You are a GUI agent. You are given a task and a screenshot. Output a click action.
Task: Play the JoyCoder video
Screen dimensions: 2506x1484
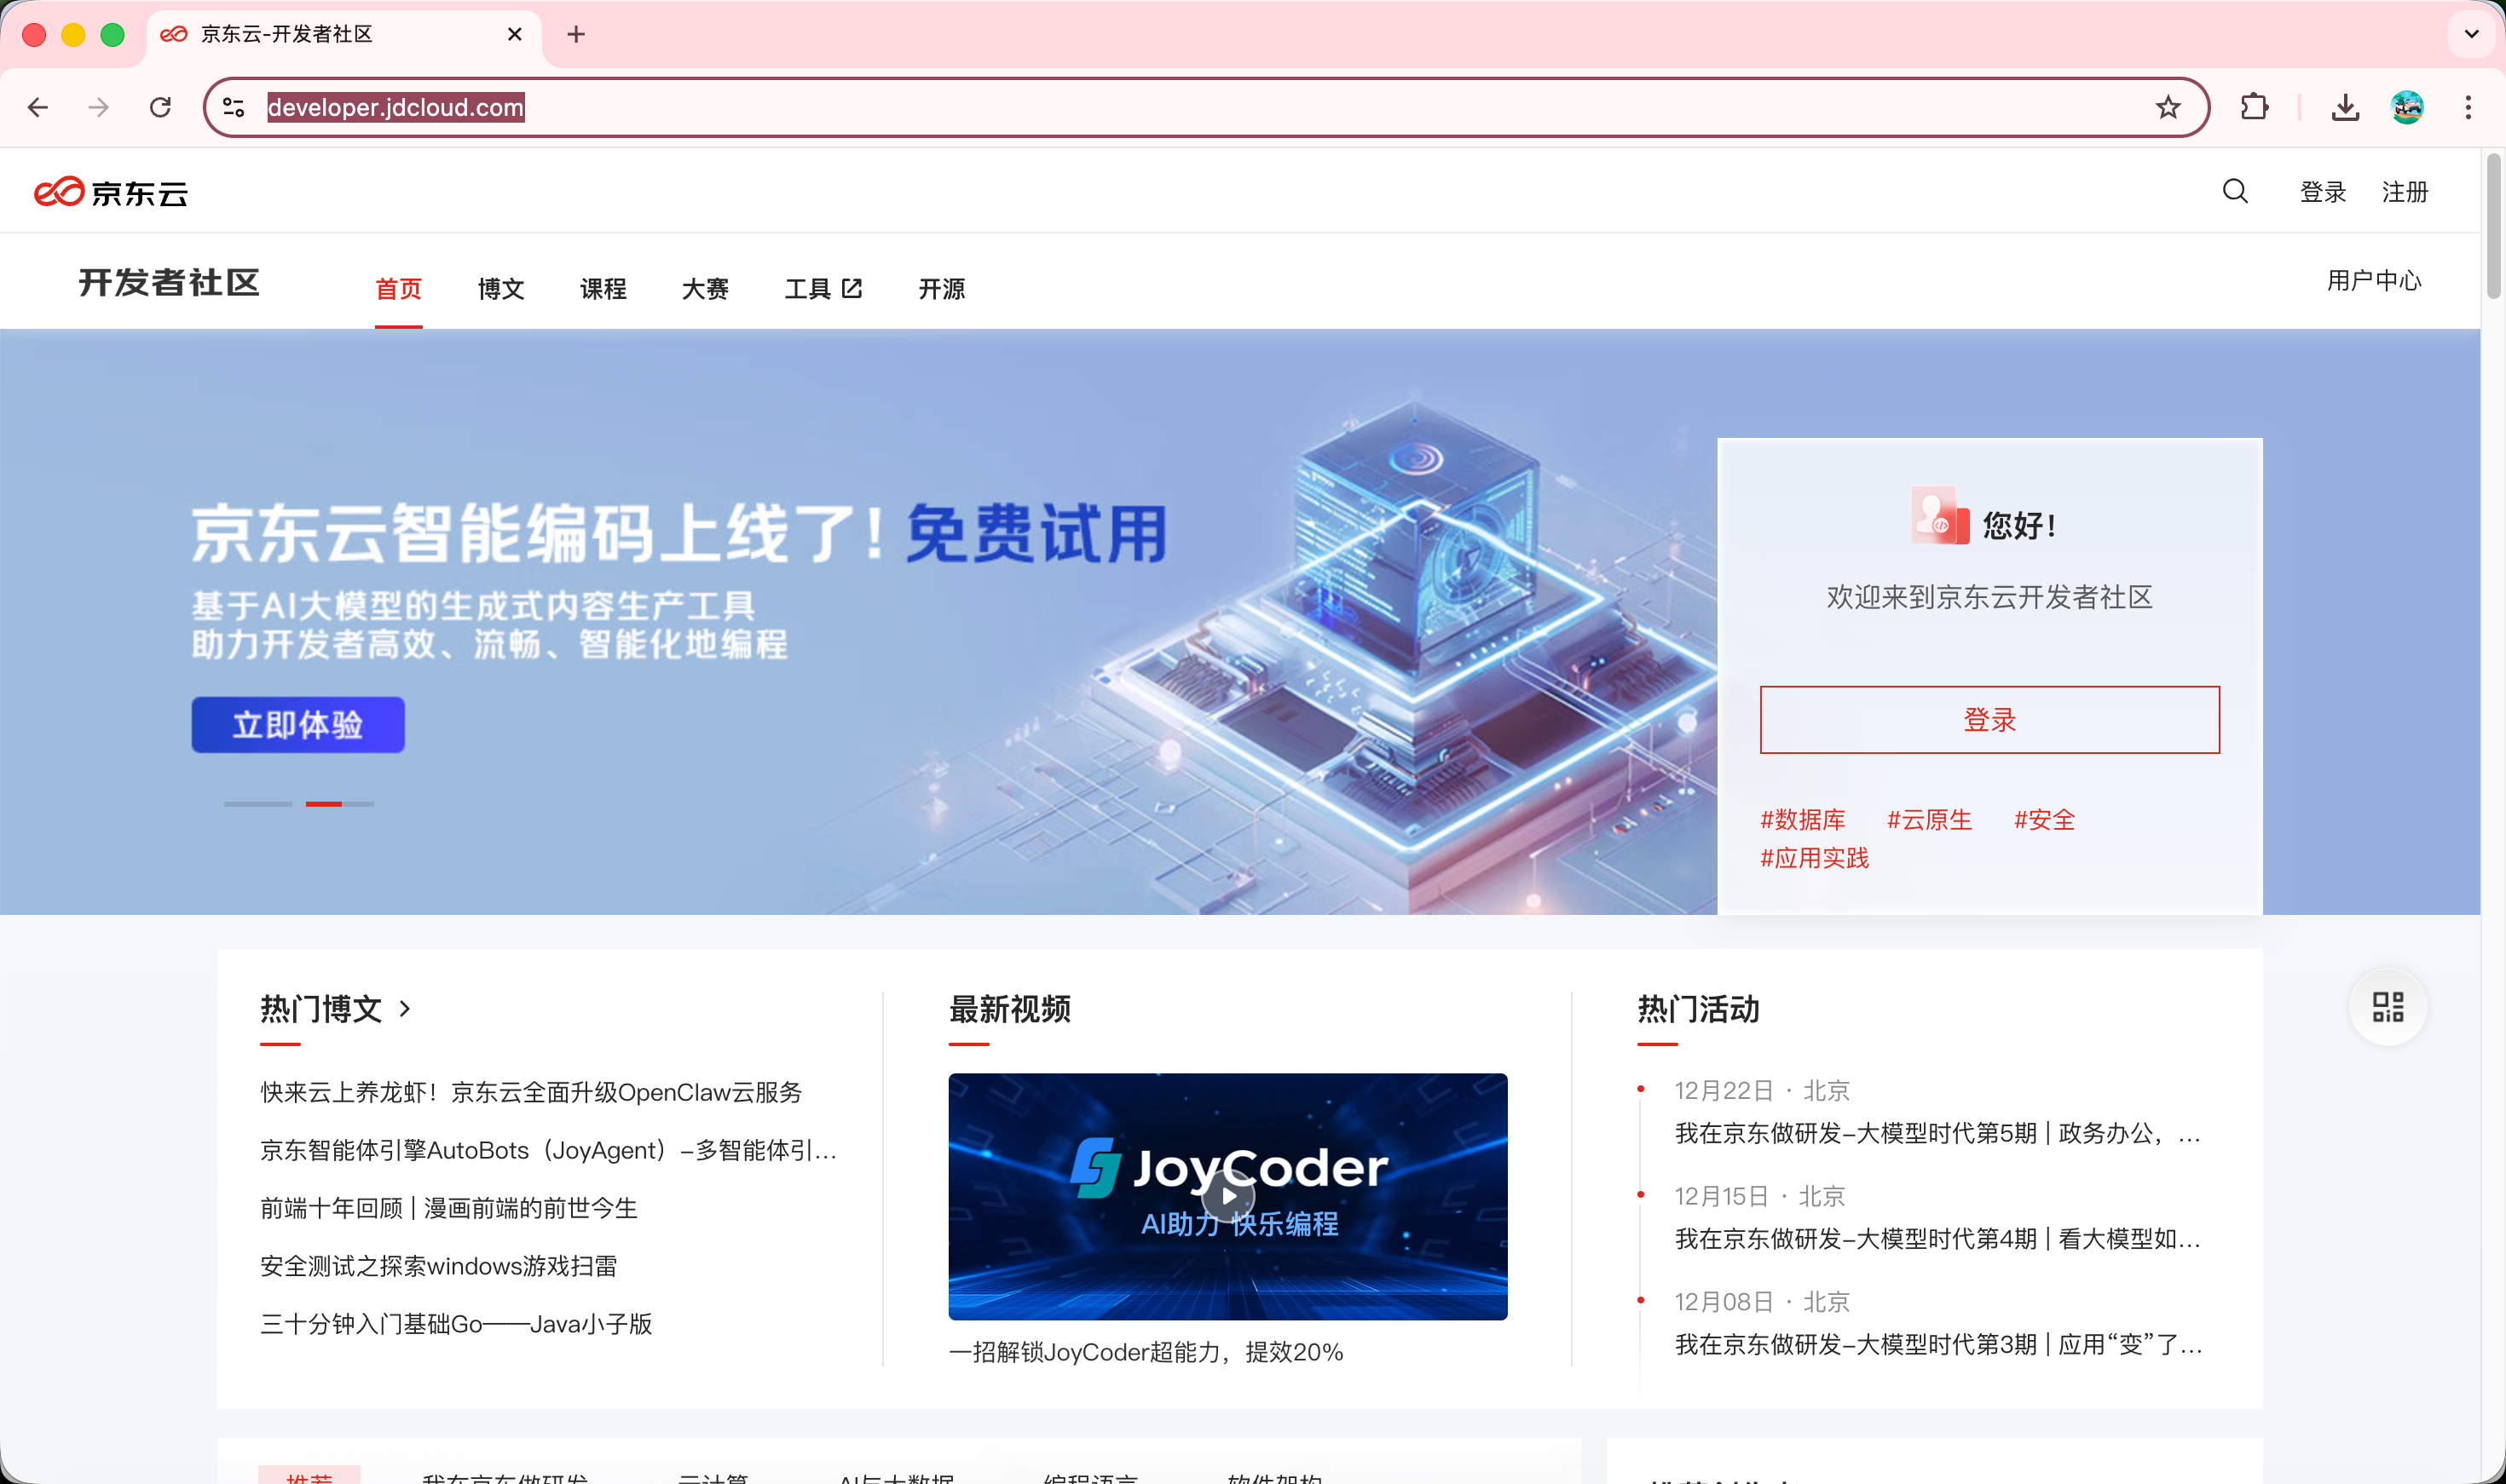[x=1227, y=1196]
